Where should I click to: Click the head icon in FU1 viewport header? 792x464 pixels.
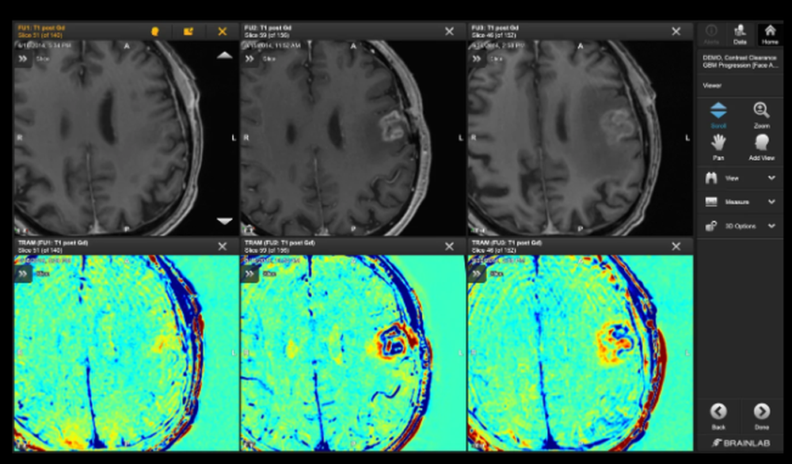tap(155, 31)
